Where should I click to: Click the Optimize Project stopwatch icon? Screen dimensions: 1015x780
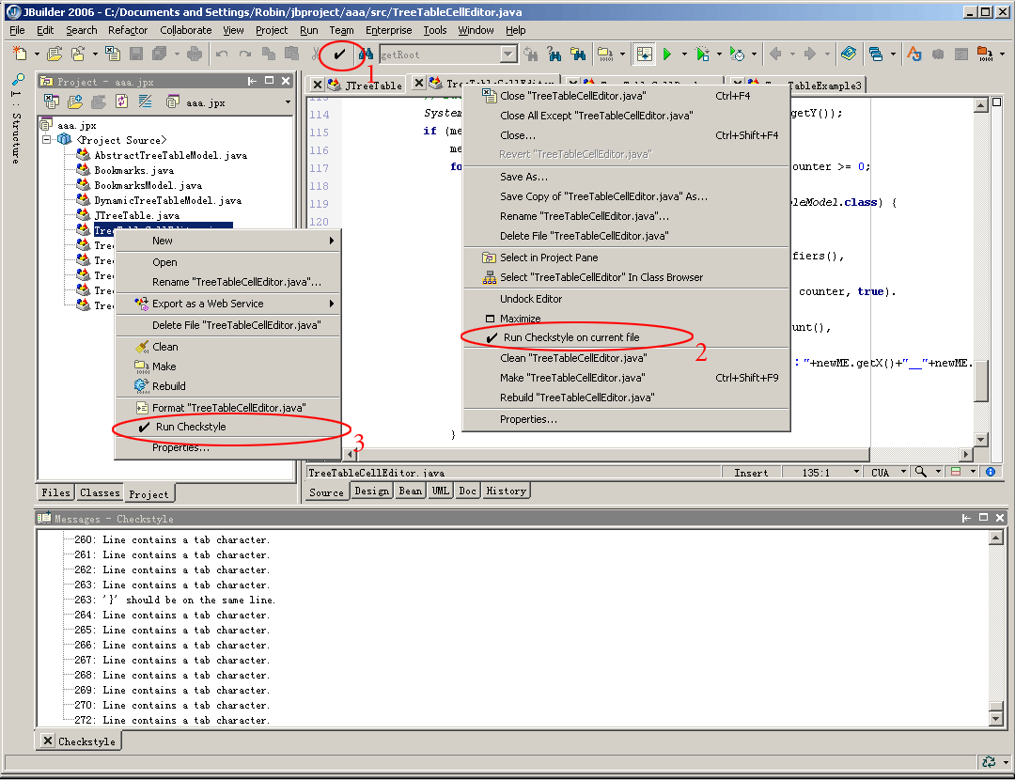[x=737, y=55]
